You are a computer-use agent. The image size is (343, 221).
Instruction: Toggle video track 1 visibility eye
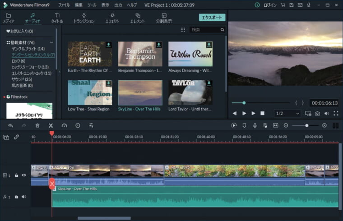[x=24, y=175]
